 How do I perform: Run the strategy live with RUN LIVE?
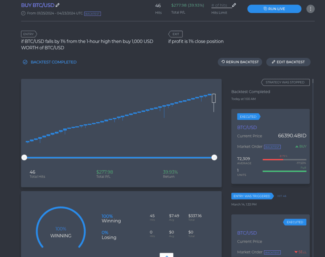pos(274,9)
